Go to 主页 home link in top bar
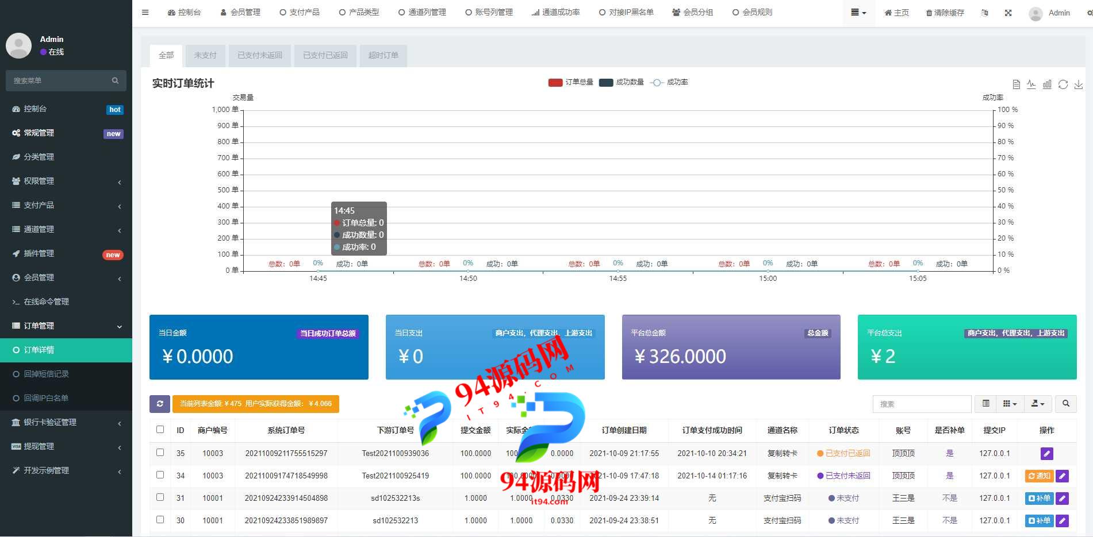Viewport: 1093px width, 537px height. (x=897, y=13)
